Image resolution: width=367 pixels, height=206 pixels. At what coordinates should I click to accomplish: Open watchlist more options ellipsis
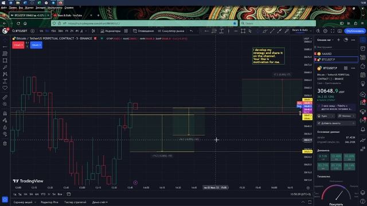click(353, 40)
